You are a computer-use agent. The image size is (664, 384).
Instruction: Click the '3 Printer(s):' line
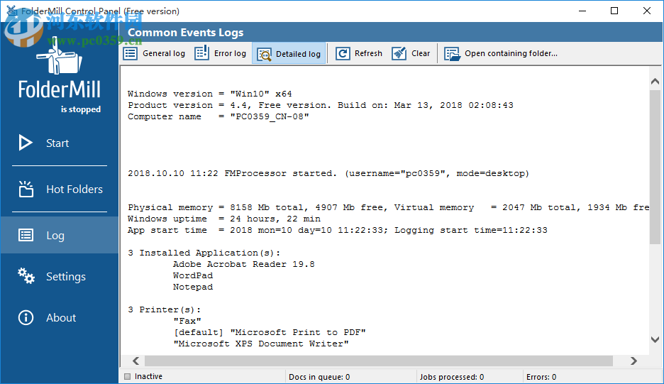pyautogui.click(x=165, y=310)
